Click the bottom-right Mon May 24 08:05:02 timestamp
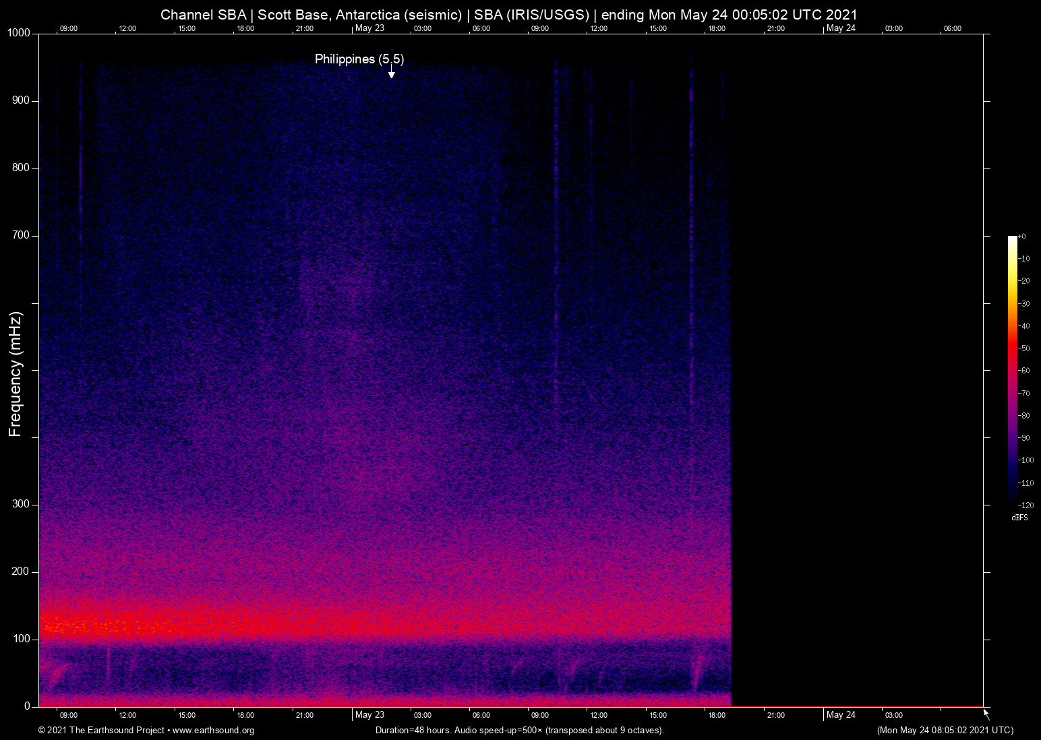 point(945,731)
